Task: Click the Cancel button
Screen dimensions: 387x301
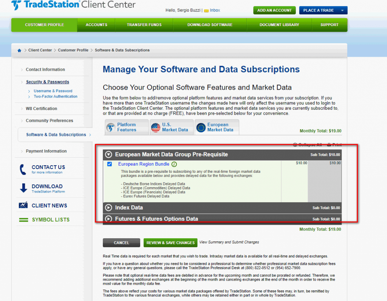Action: [121, 243]
